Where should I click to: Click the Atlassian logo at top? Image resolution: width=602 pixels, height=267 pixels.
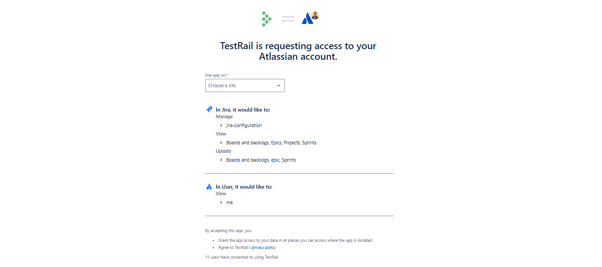click(x=307, y=19)
